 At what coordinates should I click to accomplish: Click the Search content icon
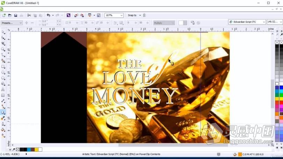click(x=68, y=15)
